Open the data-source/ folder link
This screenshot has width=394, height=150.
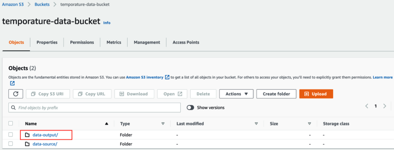point(46,144)
